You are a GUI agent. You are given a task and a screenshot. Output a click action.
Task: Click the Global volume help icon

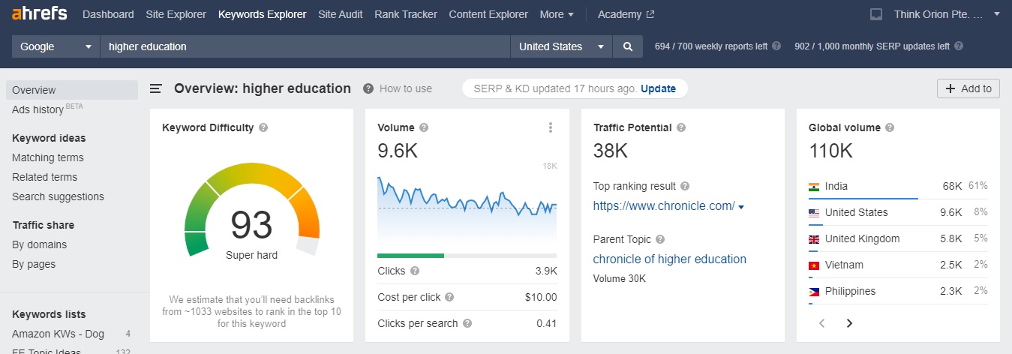(x=890, y=127)
